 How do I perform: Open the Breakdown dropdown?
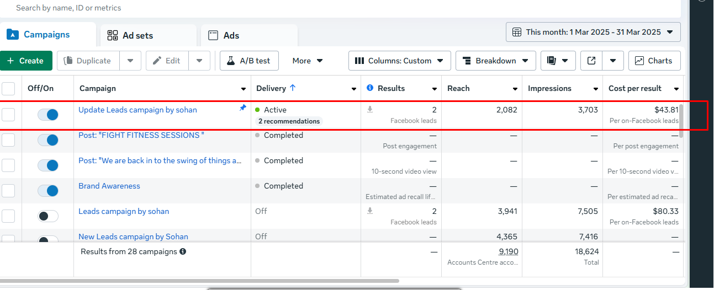(x=495, y=61)
